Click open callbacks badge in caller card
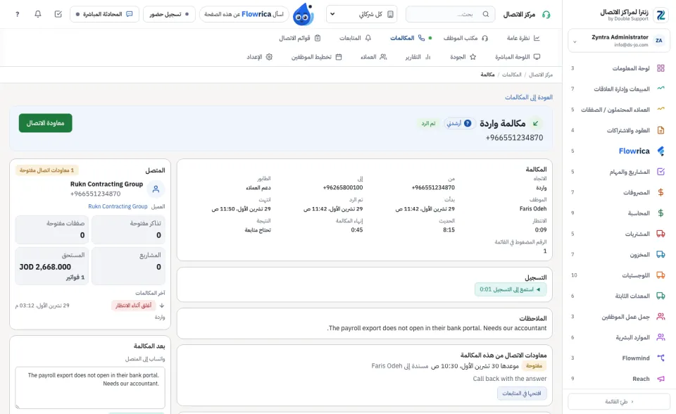Viewport: 676px width, 414px height. click(x=46, y=170)
